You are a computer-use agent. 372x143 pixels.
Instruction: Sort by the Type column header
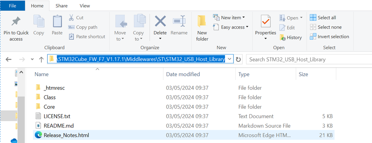point(244,74)
